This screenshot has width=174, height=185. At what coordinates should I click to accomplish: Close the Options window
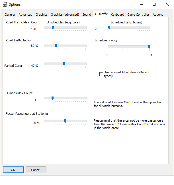click(167, 5)
